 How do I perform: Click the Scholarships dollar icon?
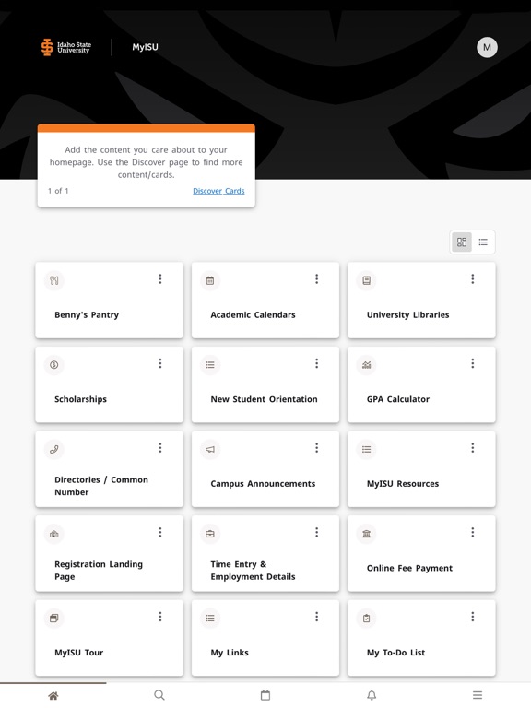click(x=54, y=365)
